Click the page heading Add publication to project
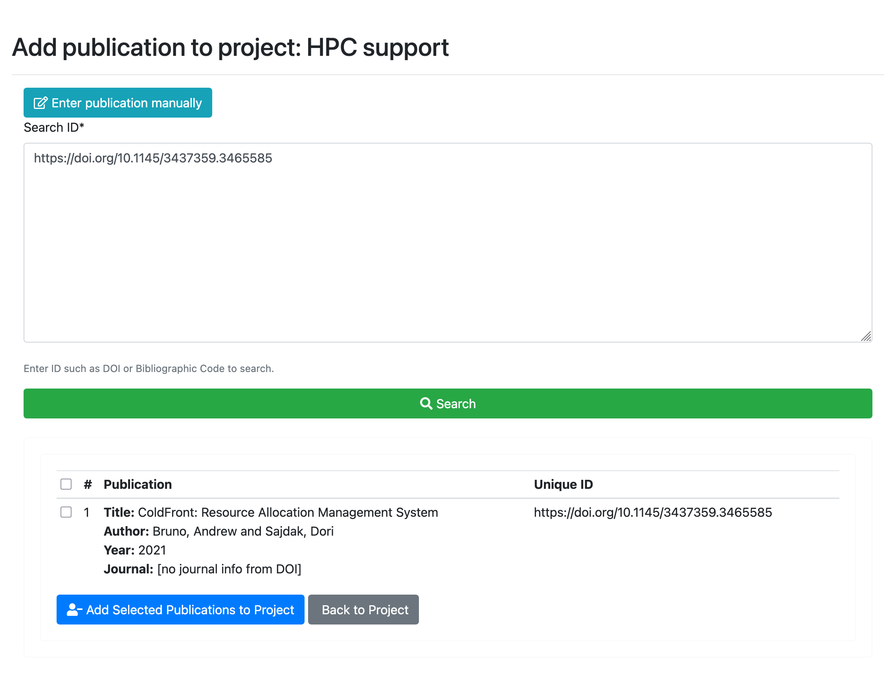This screenshot has width=896, height=689. point(230,48)
